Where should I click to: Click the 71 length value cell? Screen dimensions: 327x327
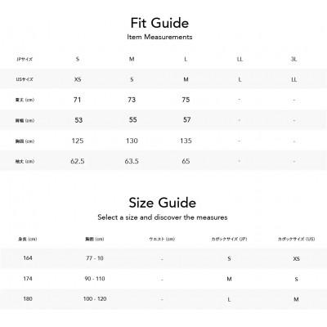click(x=78, y=100)
